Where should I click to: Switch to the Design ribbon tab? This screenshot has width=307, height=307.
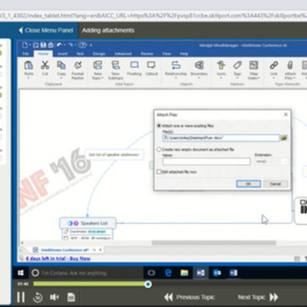(99, 54)
